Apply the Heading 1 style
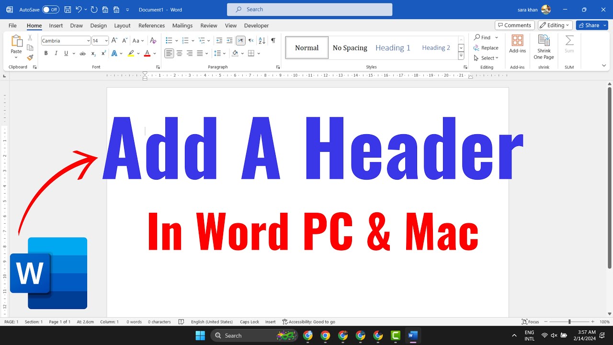Viewport: 613px width, 345px height. pyautogui.click(x=393, y=47)
